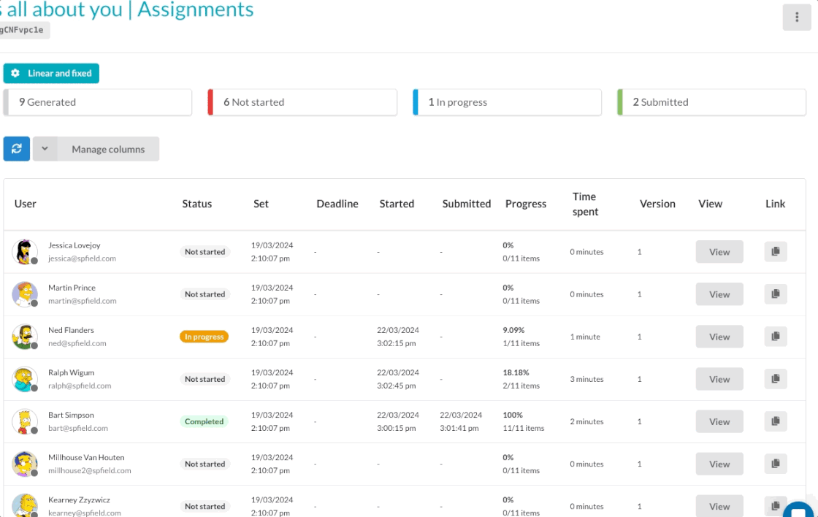Copy Kearney Zzyzwicz's assignment link
The height and width of the screenshot is (517, 818).
776,505
